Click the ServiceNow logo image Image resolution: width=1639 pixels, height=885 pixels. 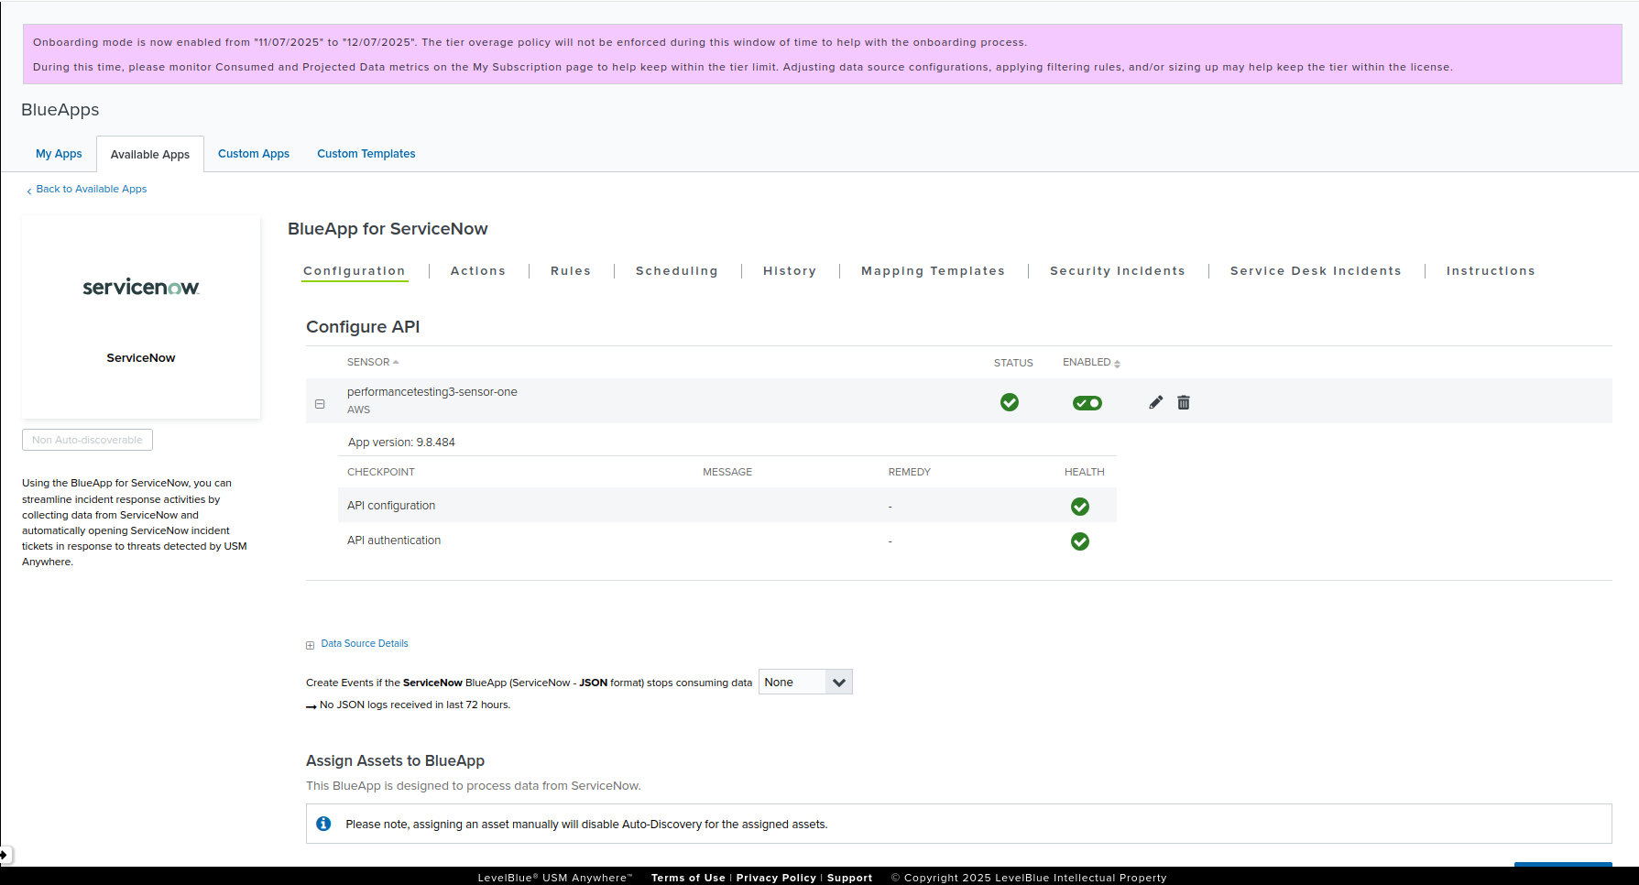pyautogui.click(x=141, y=287)
